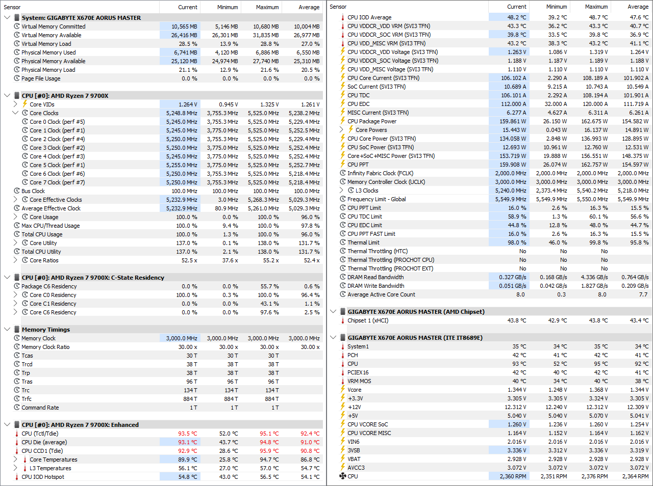This screenshot has height=486, width=653.
Task: Expand the Core Powers entry
Action: click(x=341, y=130)
